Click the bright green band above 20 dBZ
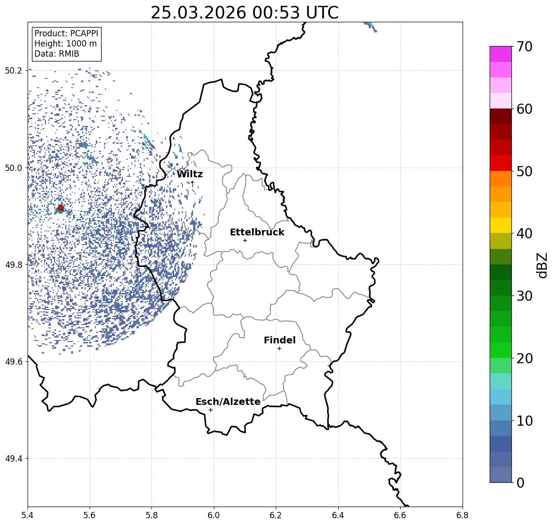 pos(501,350)
